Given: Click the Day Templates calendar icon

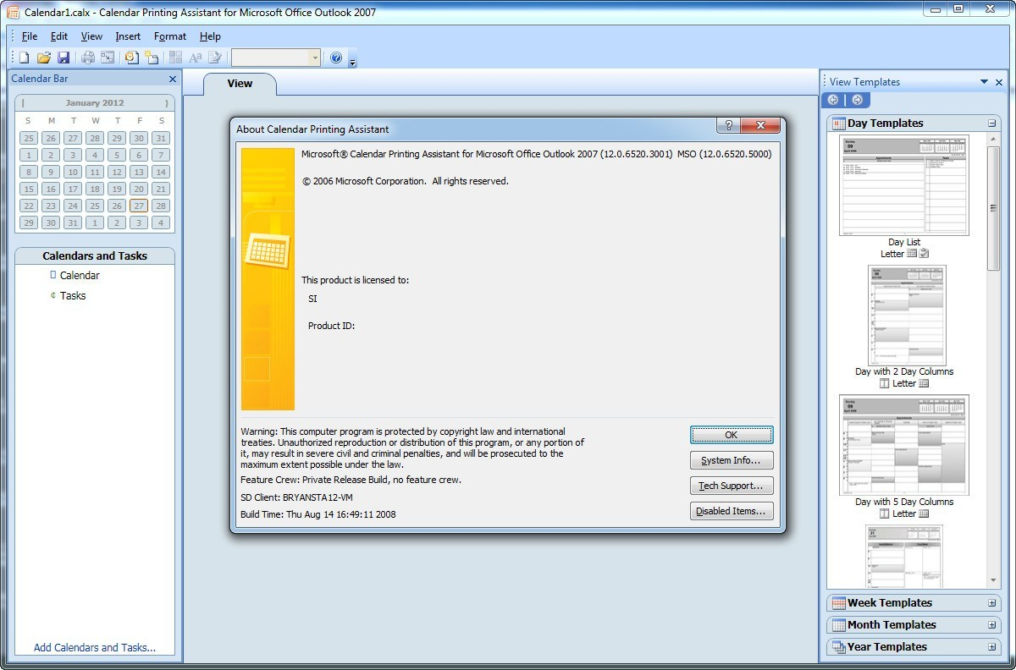Looking at the screenshot, I should point(838,124).
